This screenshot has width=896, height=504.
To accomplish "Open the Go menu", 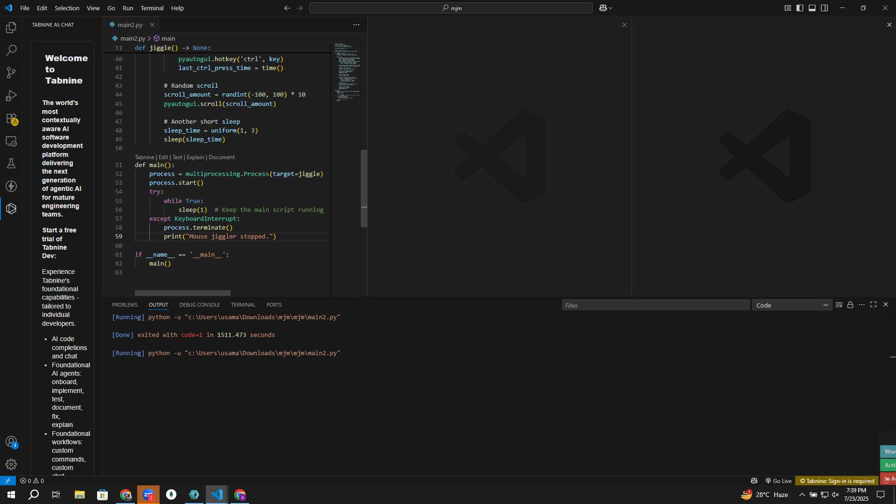I will click(x=111, y=8).
